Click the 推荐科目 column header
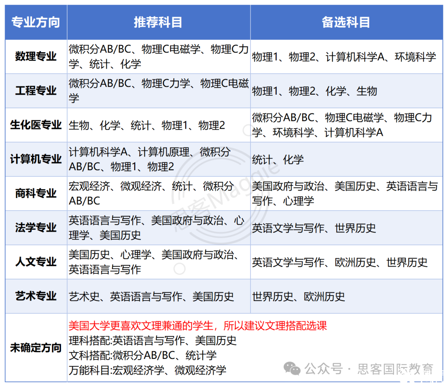Viewport: 448px width, 387px height. [x=158, y=22]
